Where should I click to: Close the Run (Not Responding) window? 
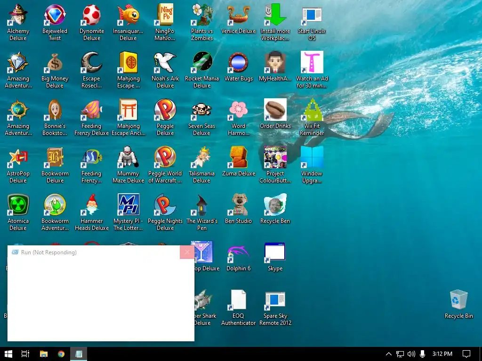(x=187, y=252)
